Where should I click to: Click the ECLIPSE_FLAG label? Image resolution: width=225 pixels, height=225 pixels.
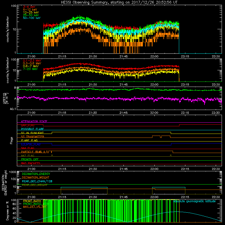point(31,144)
